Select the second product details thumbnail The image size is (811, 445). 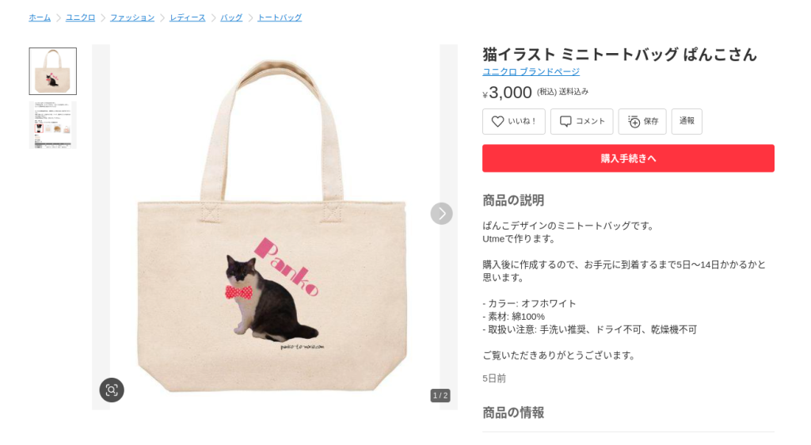click(x=53, y=125)
